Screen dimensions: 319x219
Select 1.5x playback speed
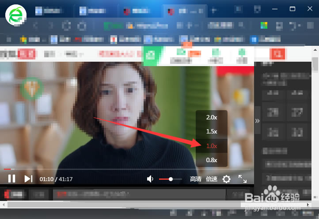click(x=212, y=131)
